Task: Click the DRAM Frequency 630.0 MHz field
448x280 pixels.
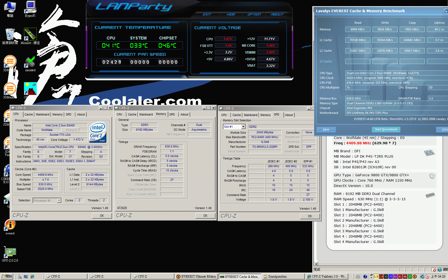Action: coord(172,146)
